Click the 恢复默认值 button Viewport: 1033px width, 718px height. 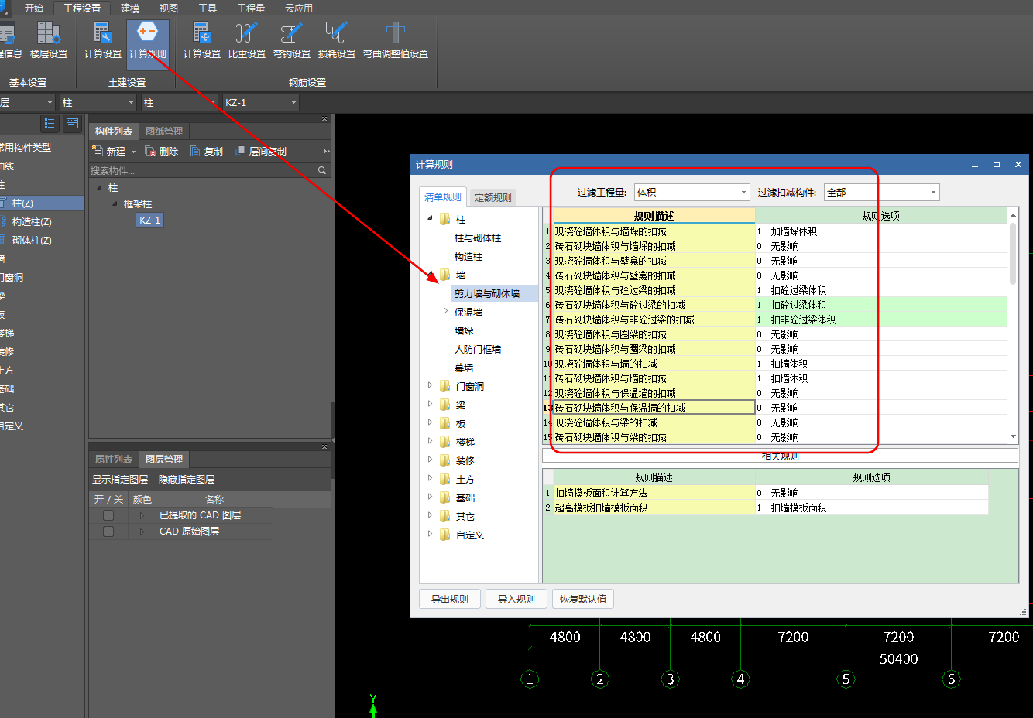(583, 599)
